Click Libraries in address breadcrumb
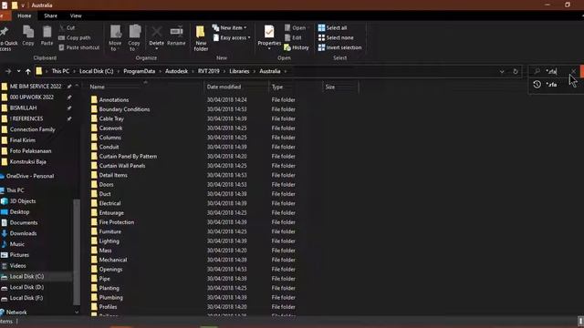 tap(239, 71)
